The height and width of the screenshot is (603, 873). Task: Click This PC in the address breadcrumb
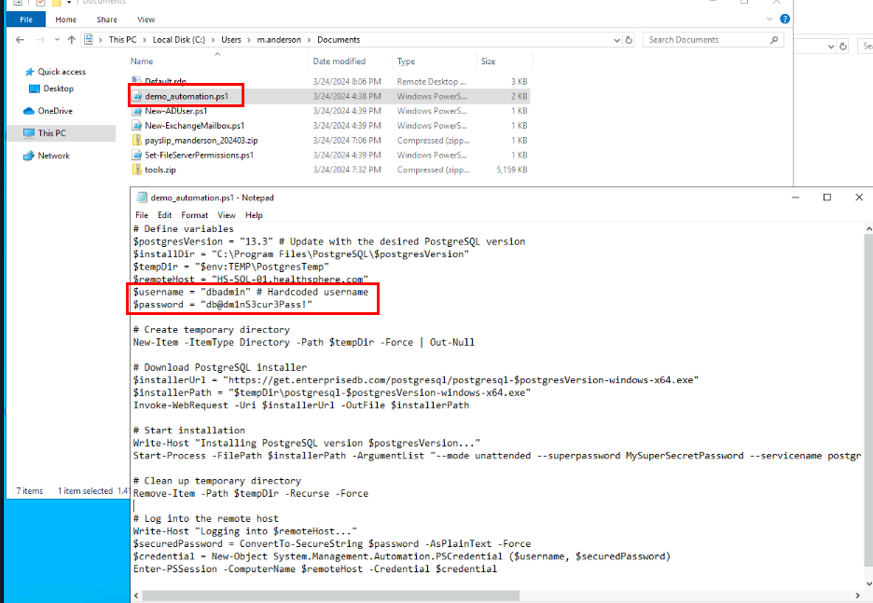122,39
